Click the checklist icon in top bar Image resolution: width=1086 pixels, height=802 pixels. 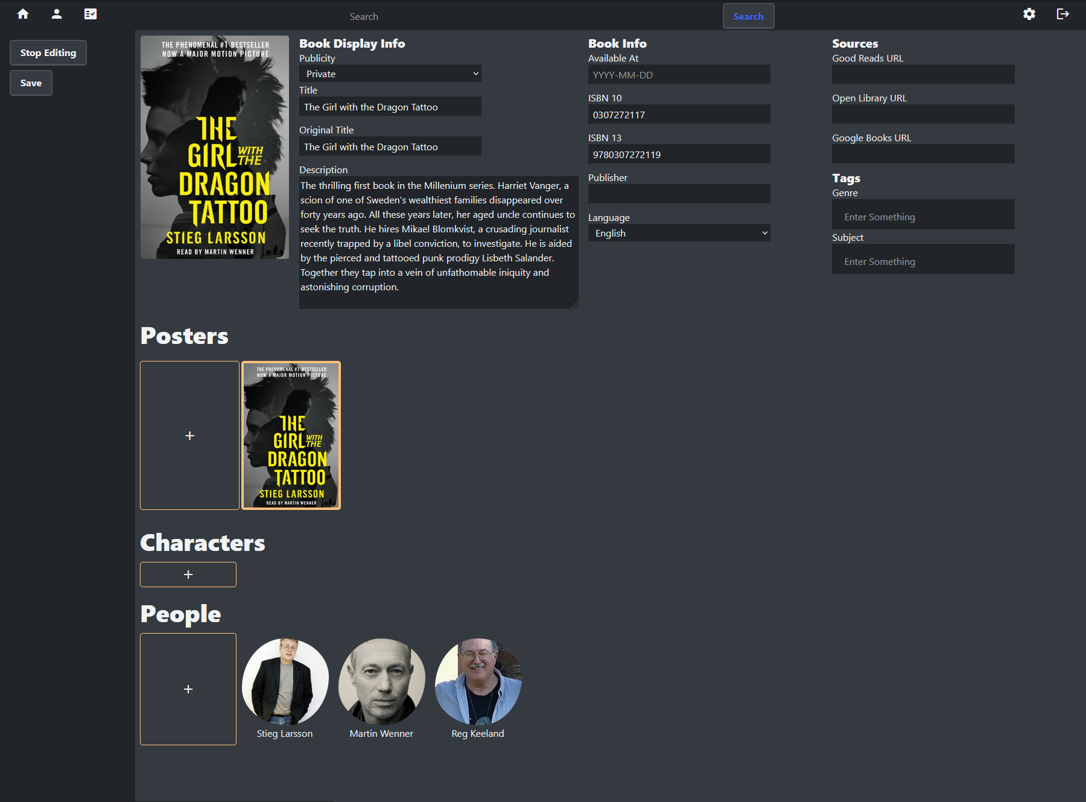(91, 13)
